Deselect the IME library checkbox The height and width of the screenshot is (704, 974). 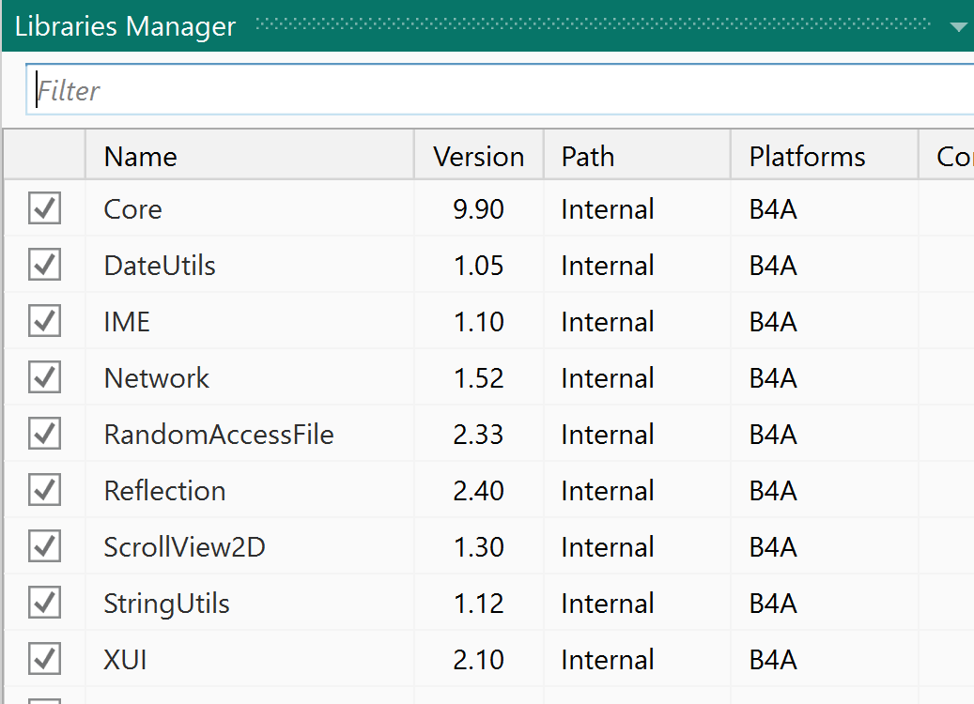[x=44, y=321]
